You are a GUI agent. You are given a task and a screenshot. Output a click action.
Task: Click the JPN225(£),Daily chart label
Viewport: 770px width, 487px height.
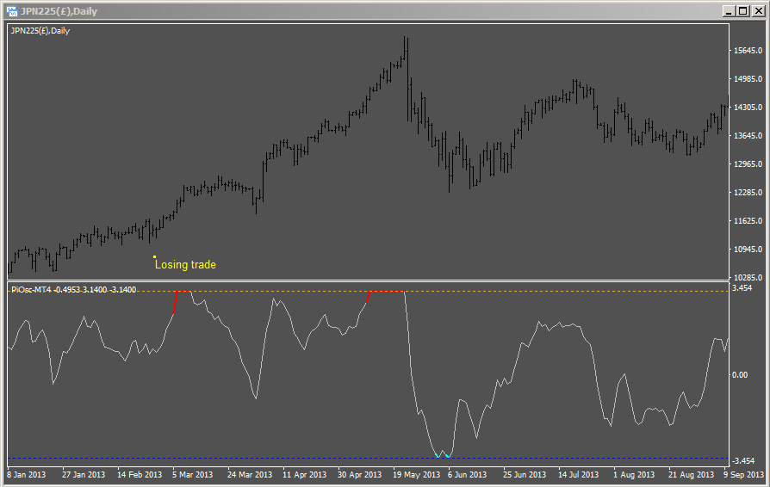tap(40, 31)
